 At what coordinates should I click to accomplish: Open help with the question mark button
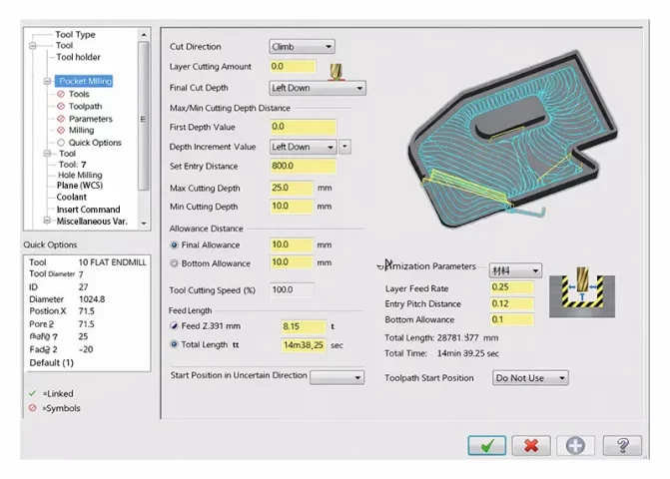(x=622, y=446)
